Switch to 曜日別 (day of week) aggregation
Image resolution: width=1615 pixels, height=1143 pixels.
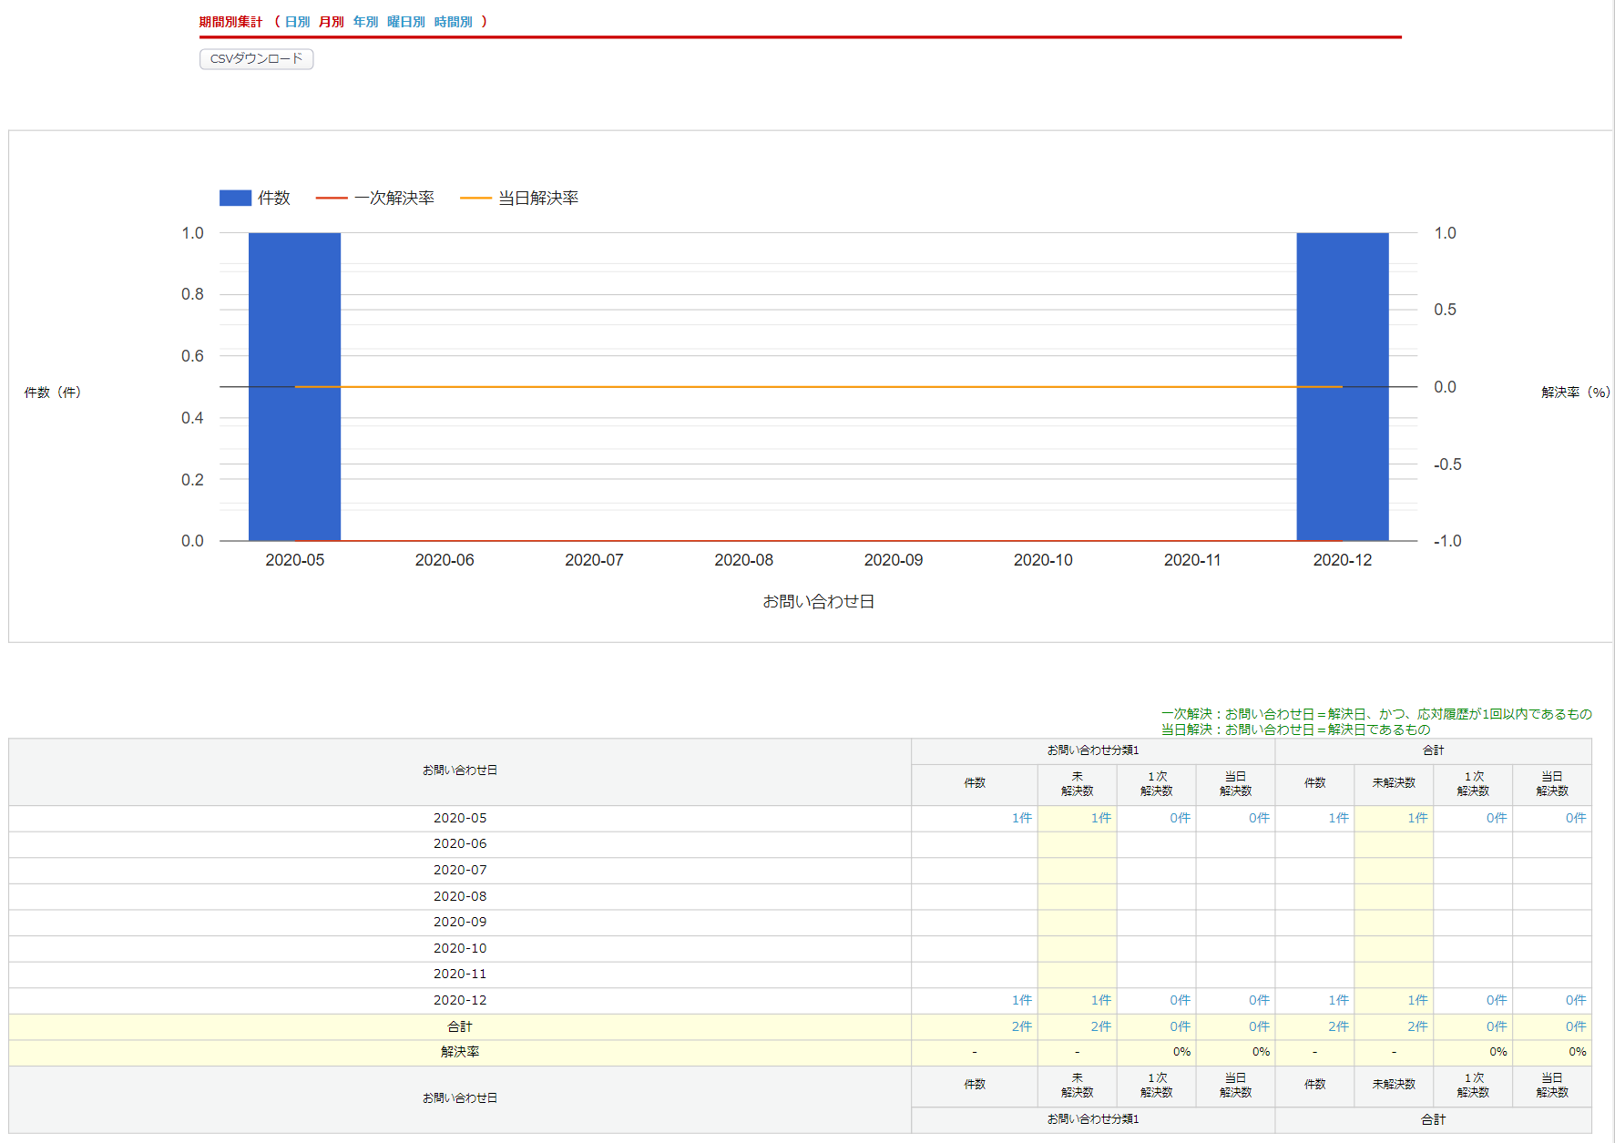pyautogui.click(x=405, y=22)
